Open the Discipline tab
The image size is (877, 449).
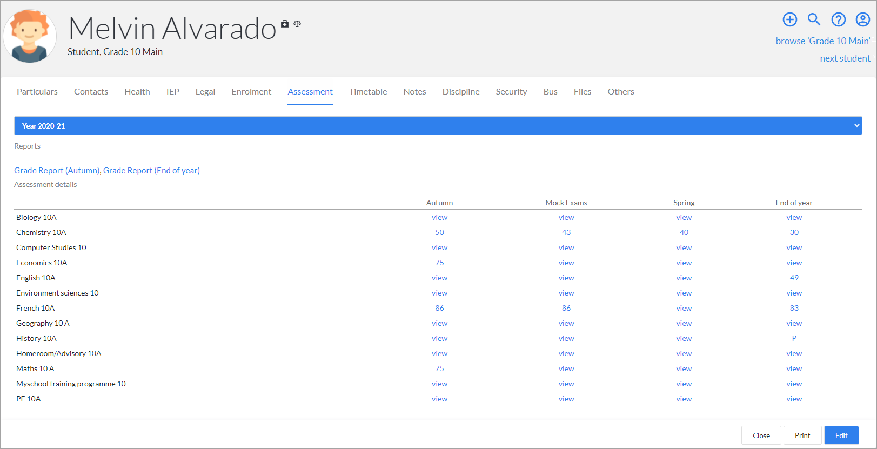[x=461, y=92]
